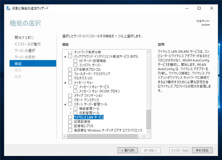Screen dimensions: 222x160
Task: Click the < 前へ(P) button
Action: click(x=128, y=150)
